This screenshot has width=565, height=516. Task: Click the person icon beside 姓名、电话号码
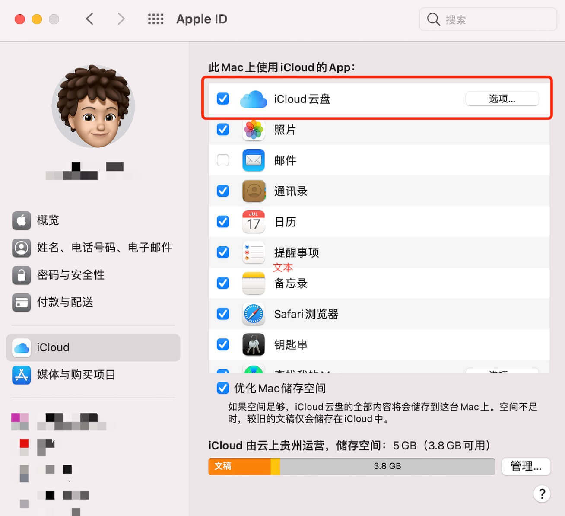(22, 248)
